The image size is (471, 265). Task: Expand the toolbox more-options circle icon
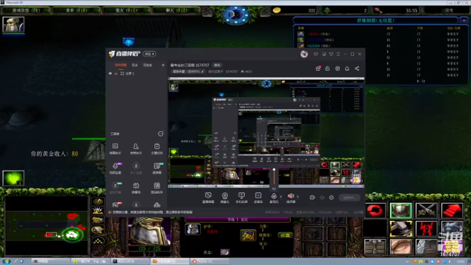click(161, 134)
